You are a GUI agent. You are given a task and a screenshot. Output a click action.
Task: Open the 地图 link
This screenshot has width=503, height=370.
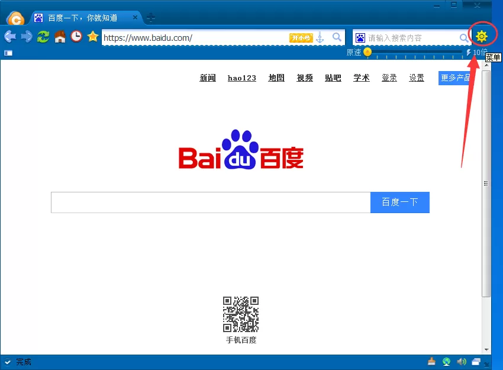coord(276,78)
